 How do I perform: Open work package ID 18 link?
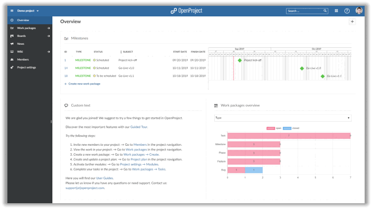(x=66, y=76)
